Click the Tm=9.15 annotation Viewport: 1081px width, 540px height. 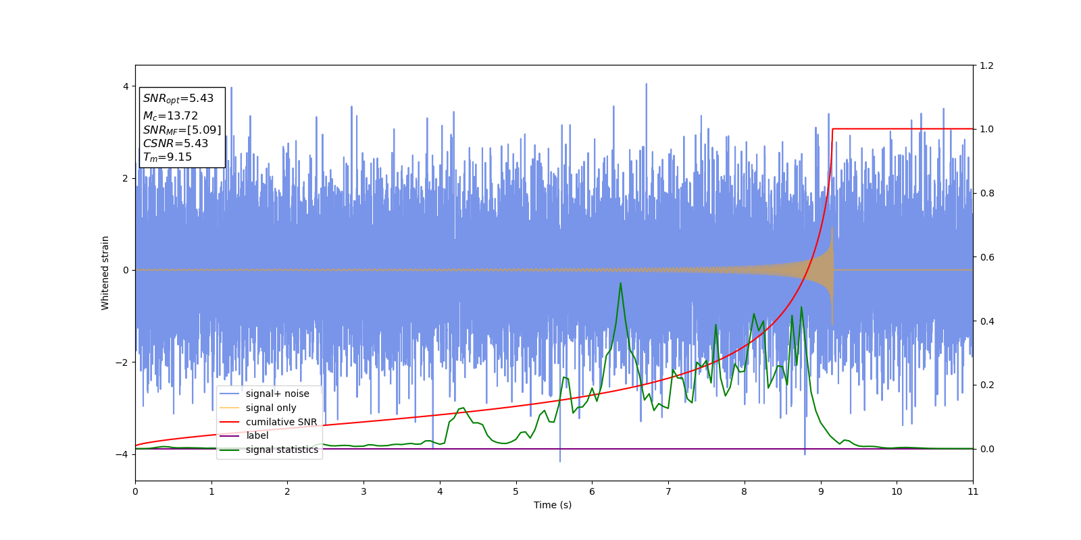pyautogui.click(x=168, y=157)
